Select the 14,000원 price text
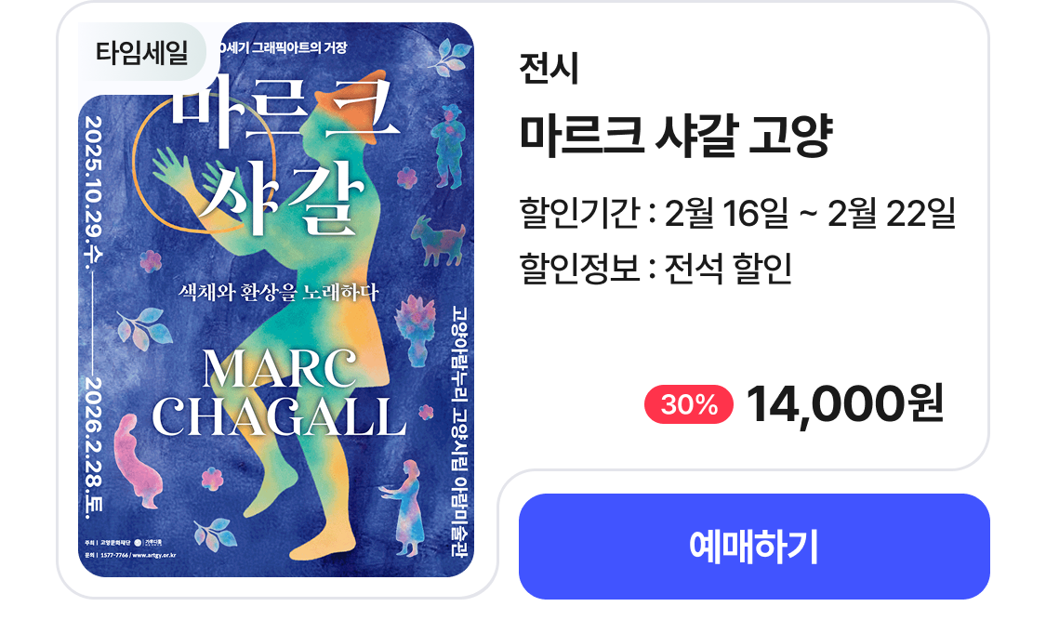The height and width of the screenshot is (633, 1046). click(844, 404)
